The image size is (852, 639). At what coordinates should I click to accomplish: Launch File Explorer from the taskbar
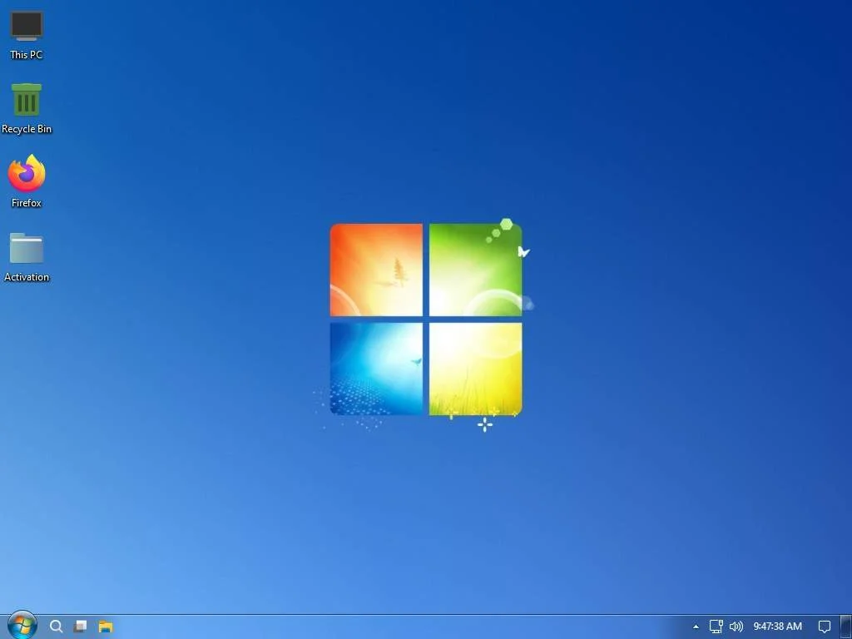(x=106, y=627)
